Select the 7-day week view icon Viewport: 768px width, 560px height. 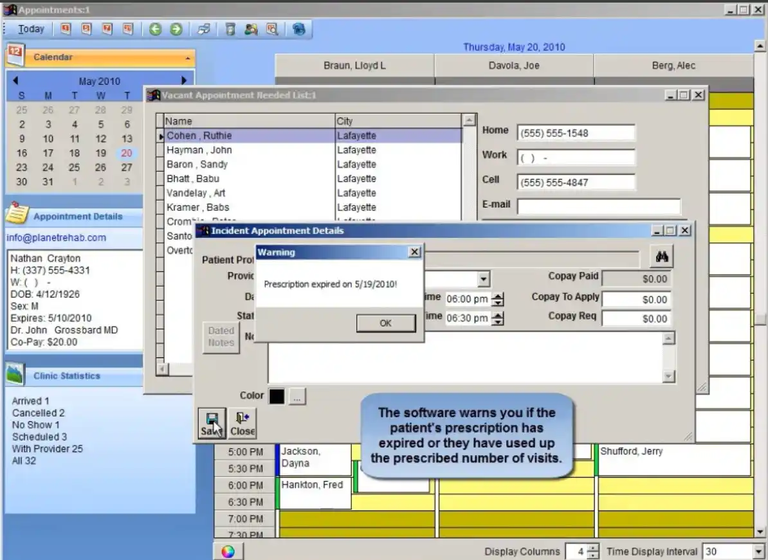coord(107,29)
